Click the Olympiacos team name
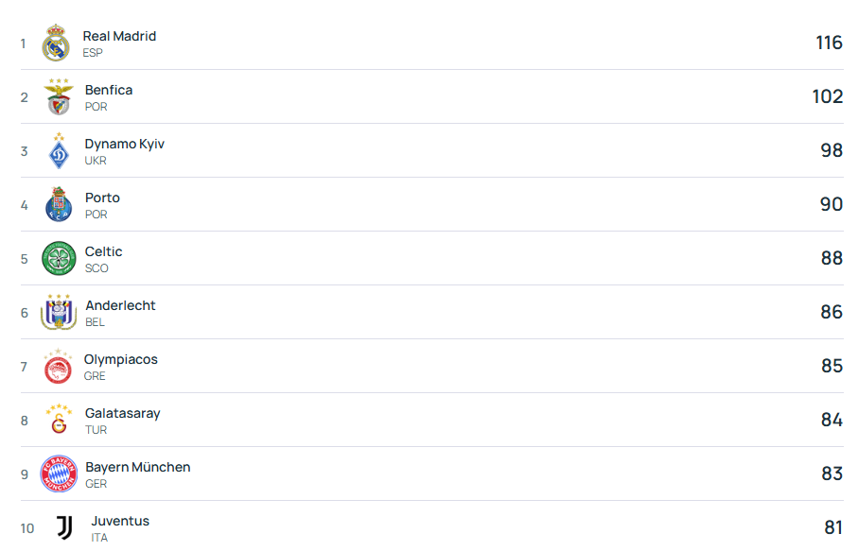858x551 pixels. (x=121, y=359)
